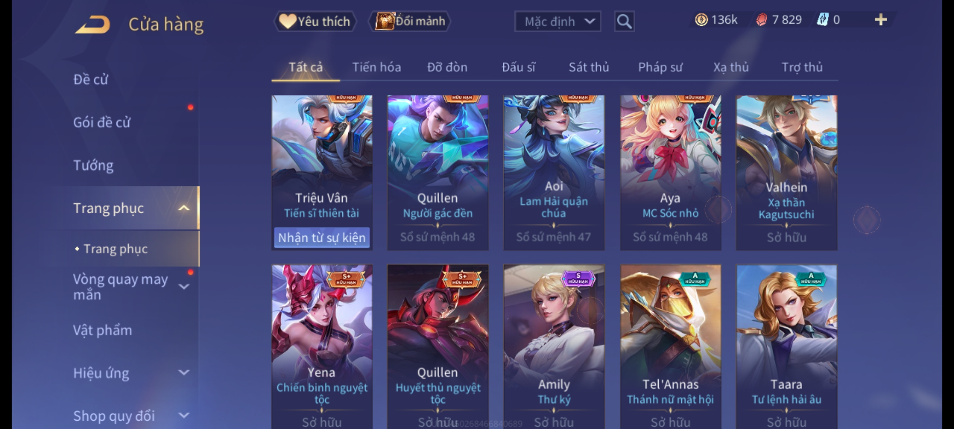This screenshot has height=429, width=954.
Task: Open the Mặc định sort dropdown
Action: 557,21
